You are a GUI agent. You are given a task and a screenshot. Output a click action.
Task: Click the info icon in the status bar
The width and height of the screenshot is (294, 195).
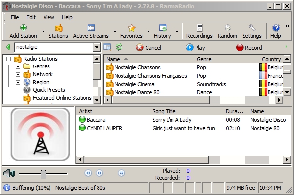(x=7, y=188)
